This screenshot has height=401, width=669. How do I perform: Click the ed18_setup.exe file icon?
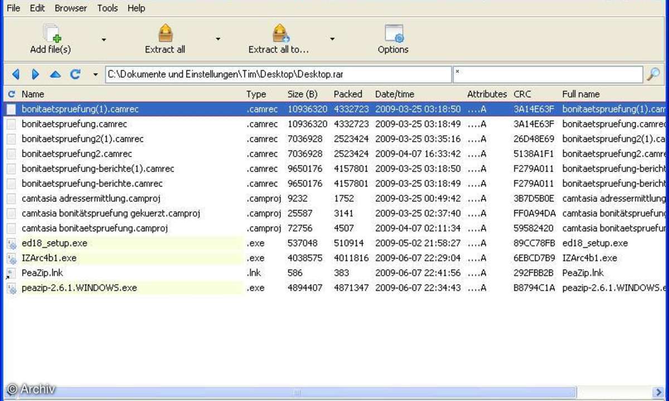11,243
